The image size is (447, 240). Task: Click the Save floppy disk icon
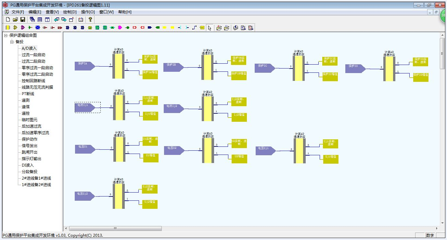[23, 19]
